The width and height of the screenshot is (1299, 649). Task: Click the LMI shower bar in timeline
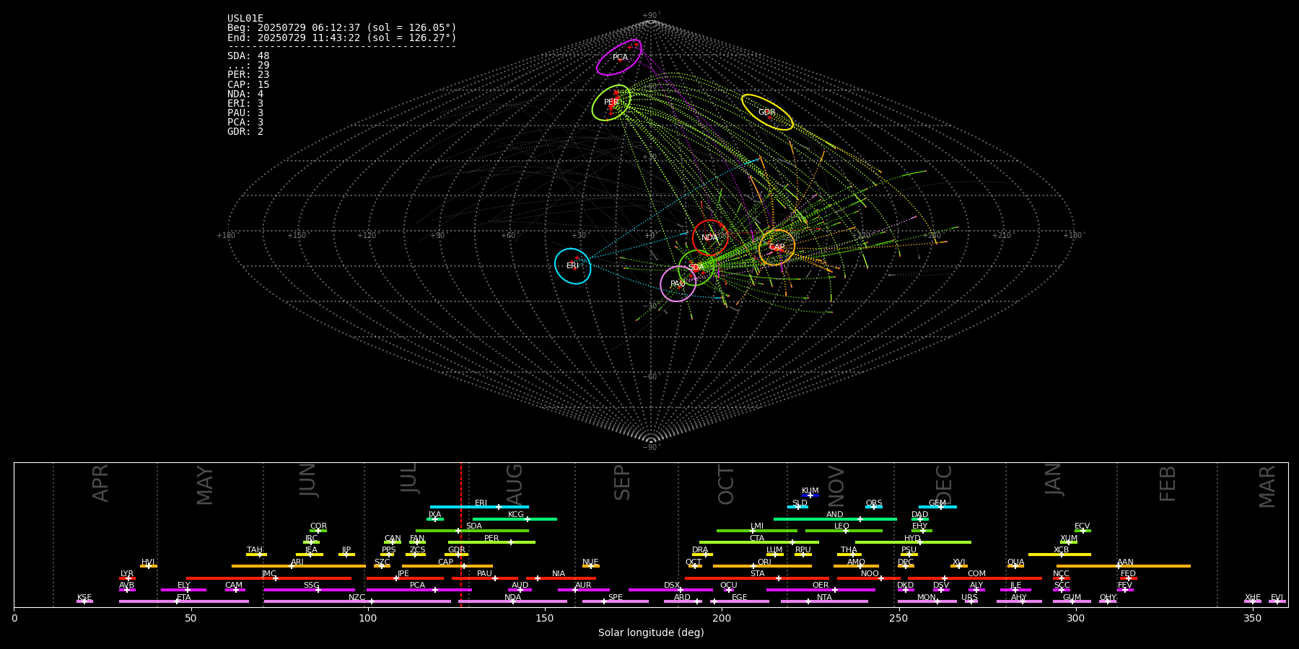(x=757, y=531)
